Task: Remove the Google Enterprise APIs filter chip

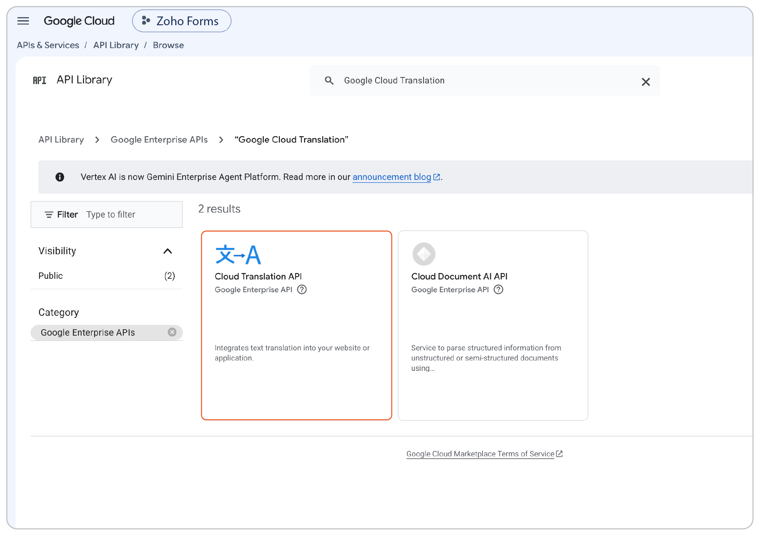Action: pos(172,332)
